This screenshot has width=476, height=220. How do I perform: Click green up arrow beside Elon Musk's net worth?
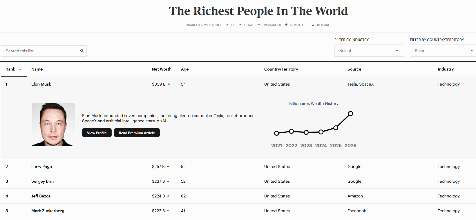point(169,84)
